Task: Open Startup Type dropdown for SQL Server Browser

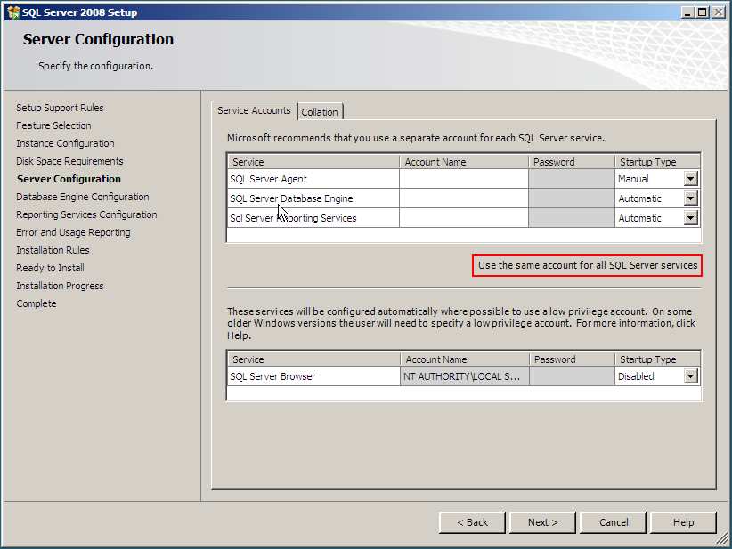Action: [x=690, y=376]
